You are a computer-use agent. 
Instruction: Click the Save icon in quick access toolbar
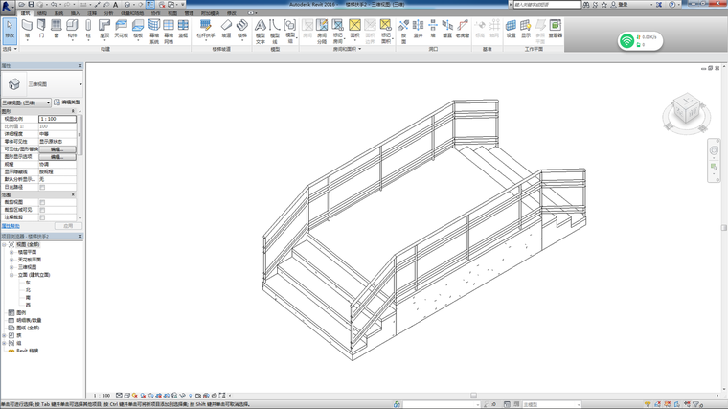31,4
